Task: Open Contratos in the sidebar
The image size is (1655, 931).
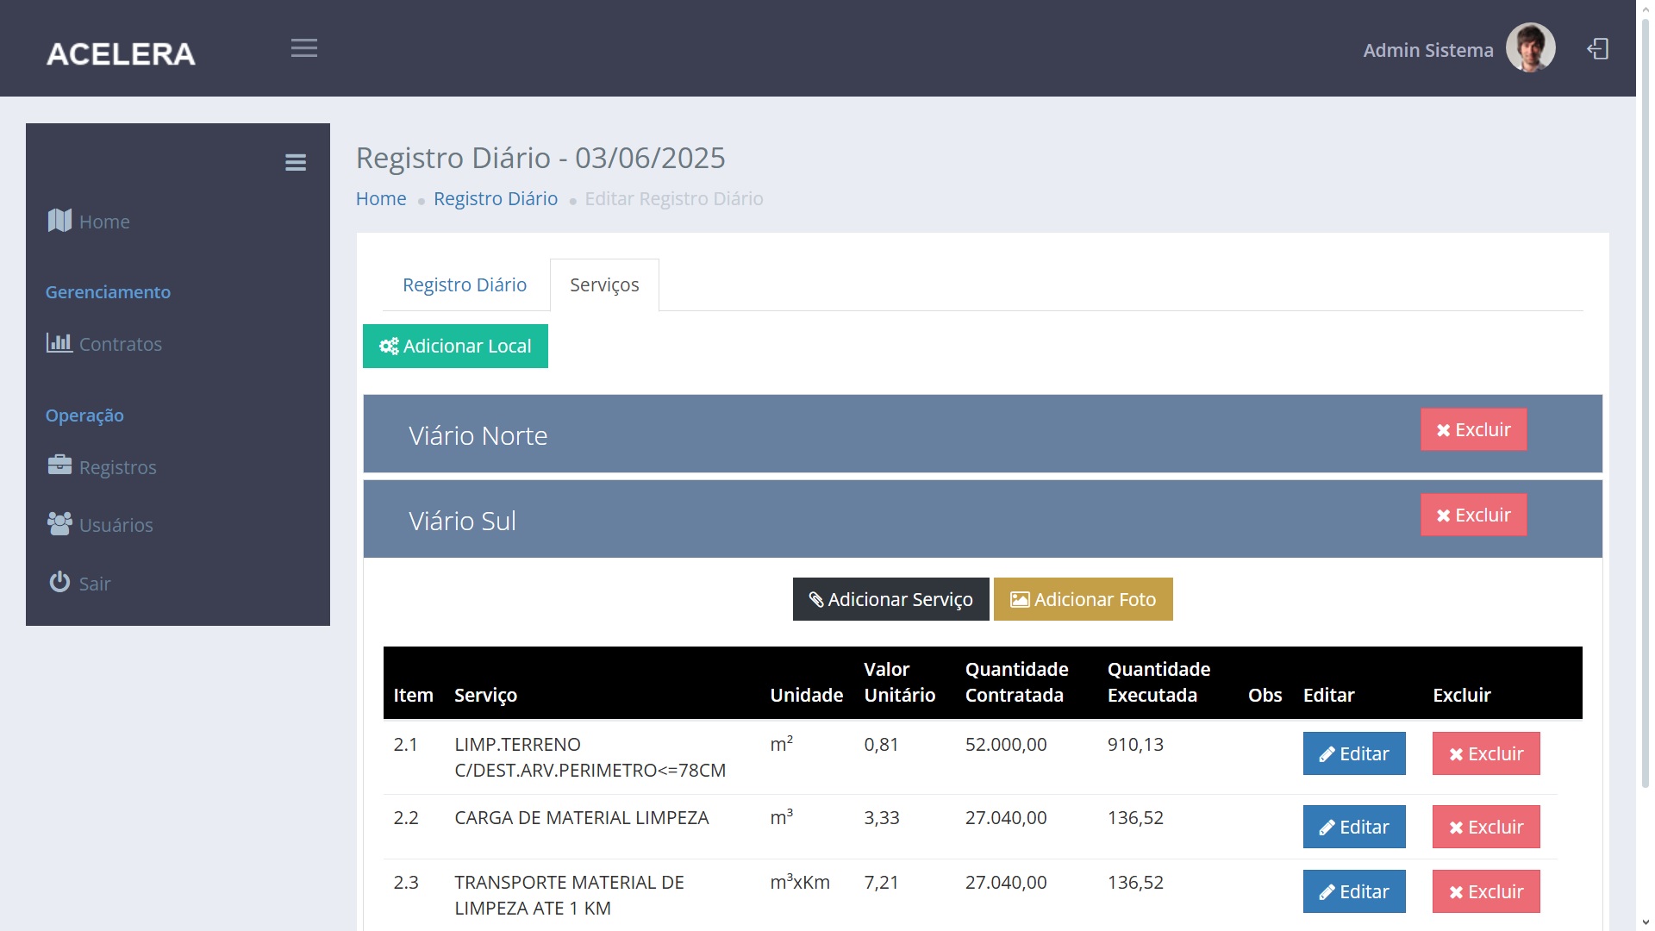Action: [x=120, y=344]
